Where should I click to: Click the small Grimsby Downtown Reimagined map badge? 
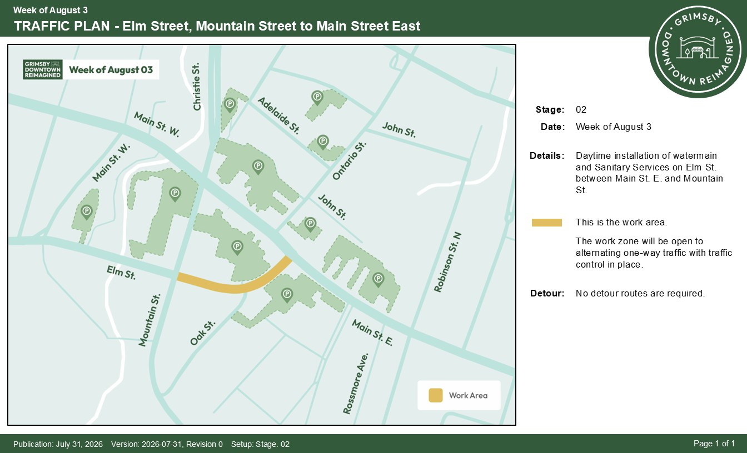[42, 70]
